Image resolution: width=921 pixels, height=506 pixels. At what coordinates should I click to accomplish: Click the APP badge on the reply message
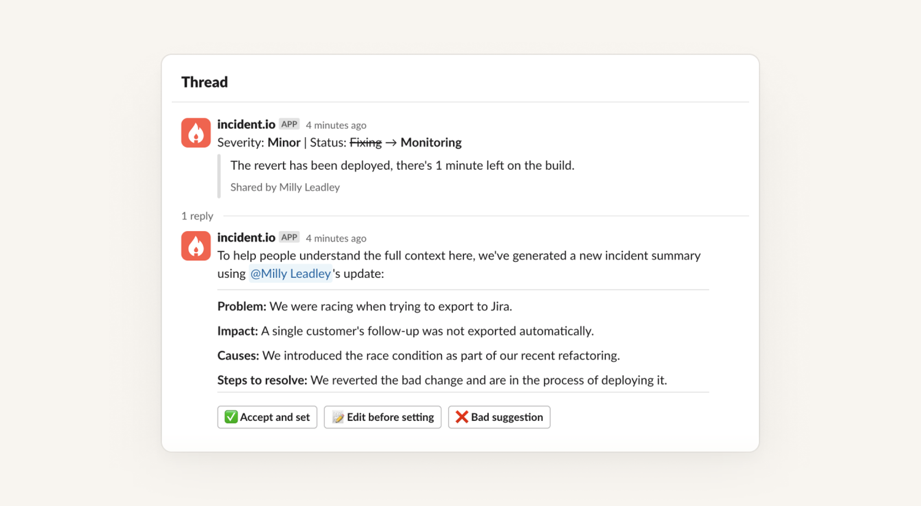click(x=289, y=238)
